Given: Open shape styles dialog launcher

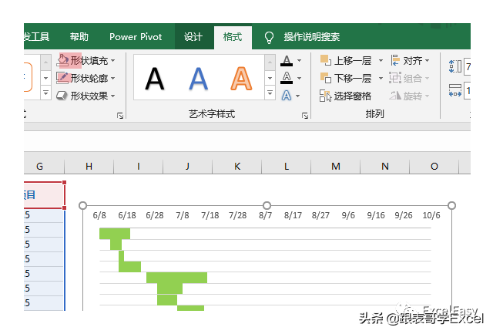Looking at the screenshot, I should click(x=120, y=116).
